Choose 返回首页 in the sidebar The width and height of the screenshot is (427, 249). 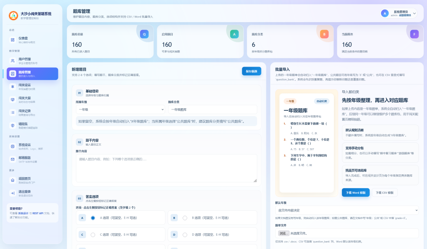33,180
